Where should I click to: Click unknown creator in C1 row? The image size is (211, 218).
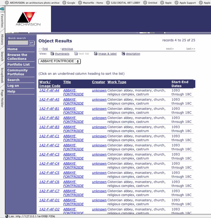click(x=99, y=136)
